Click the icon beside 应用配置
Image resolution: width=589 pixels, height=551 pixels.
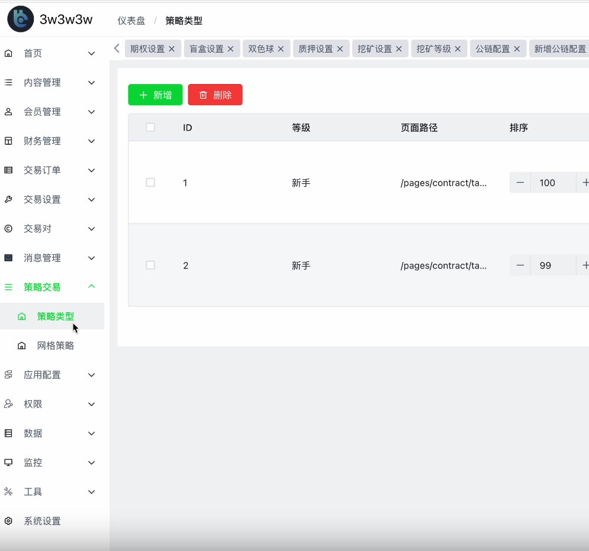pos(8,375)
